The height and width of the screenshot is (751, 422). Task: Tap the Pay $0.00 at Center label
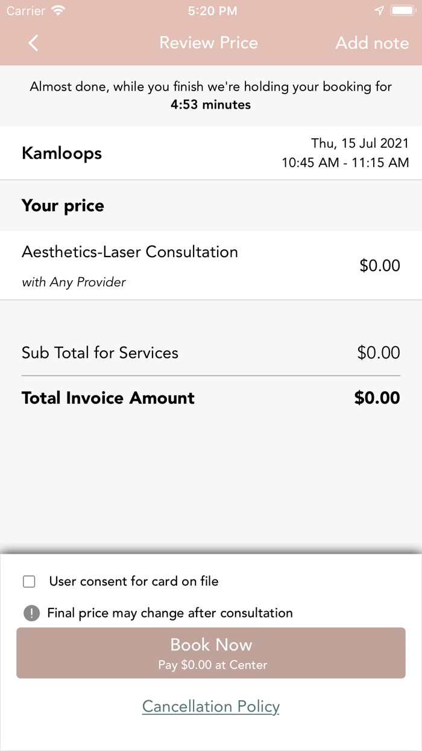coord(211,665)
